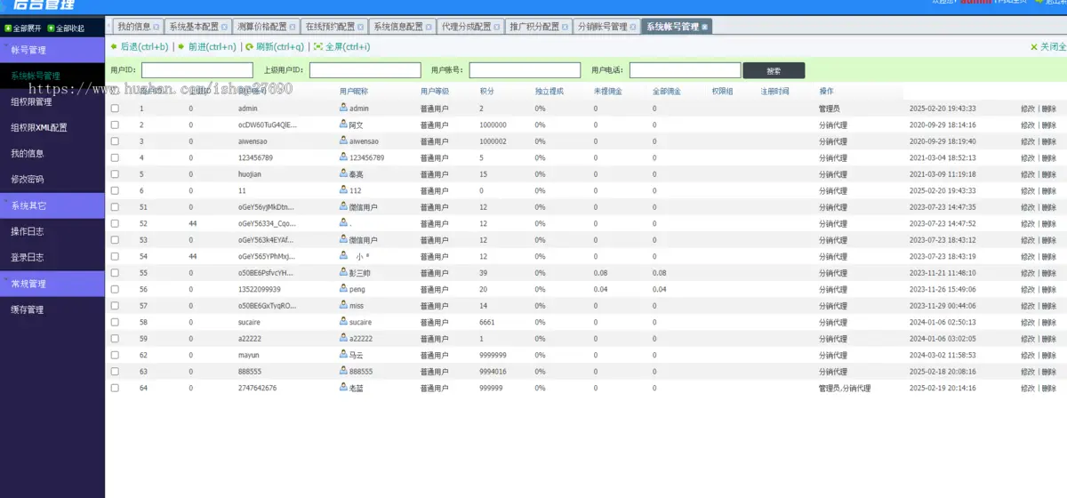Open 组权限管理 in the sidebar

click(x=31, y=101)
